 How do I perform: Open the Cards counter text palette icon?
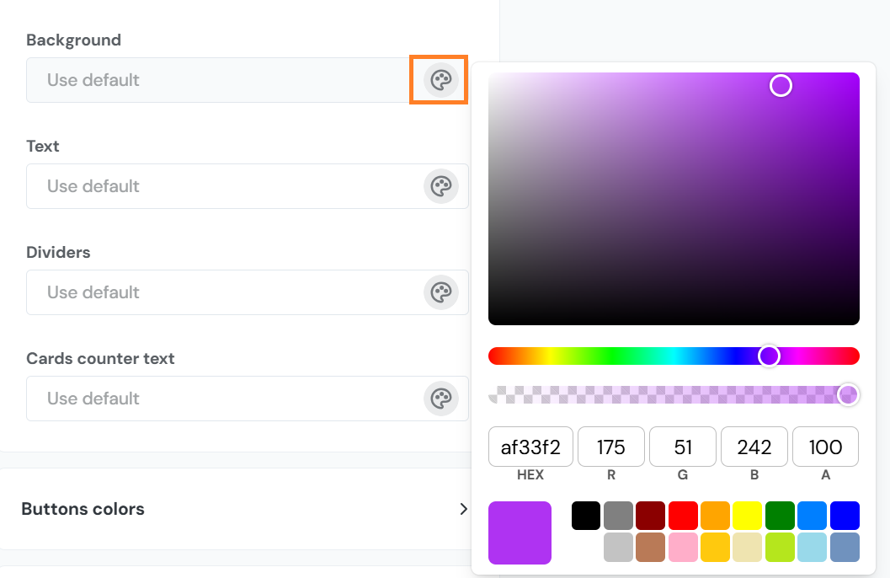point(440,399)
